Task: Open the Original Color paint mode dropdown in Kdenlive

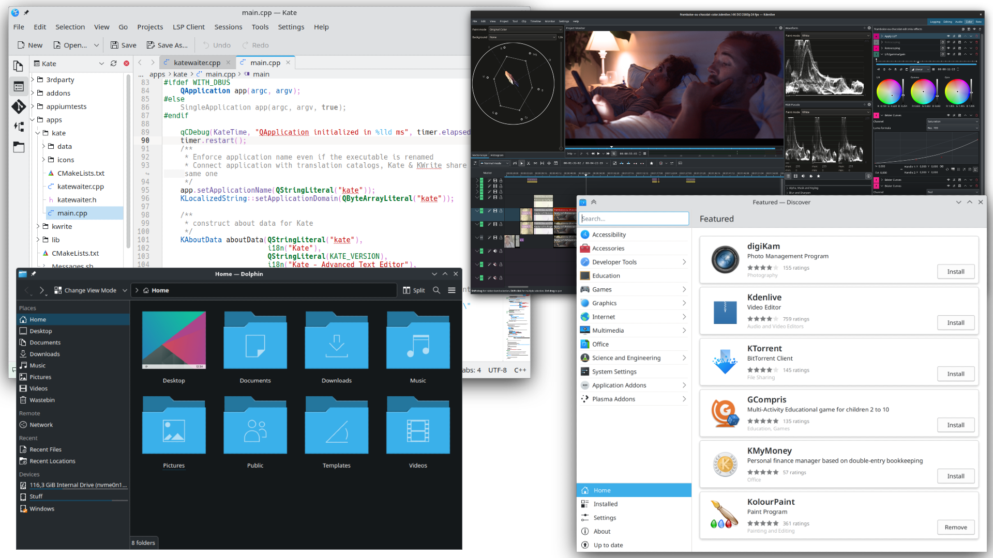Action: pos(525,29)
